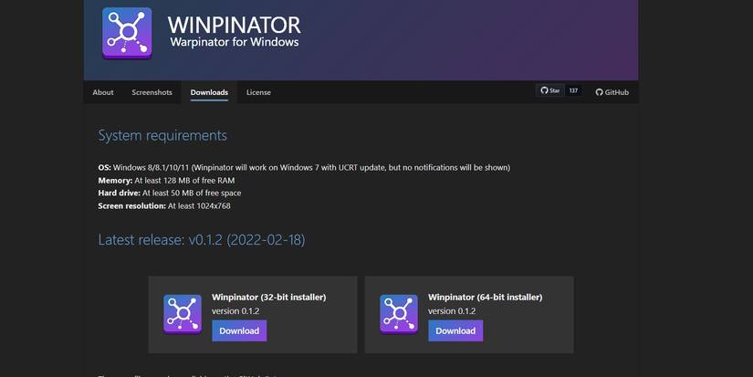
Task: Download the 32-bit installer
Action: coord(239,330)
